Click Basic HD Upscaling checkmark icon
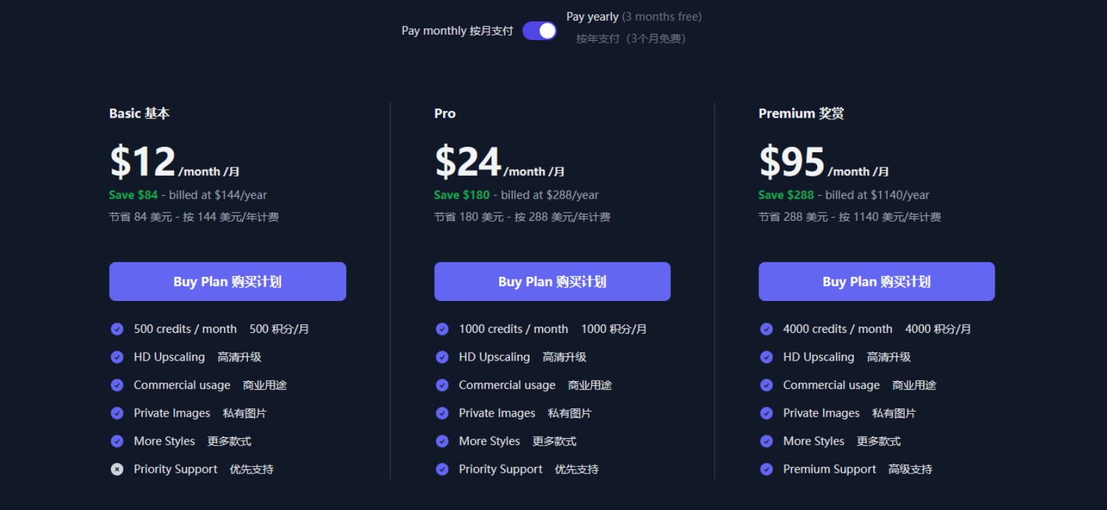The width and height of the screenshot is (1107, 510). [117, 357]
